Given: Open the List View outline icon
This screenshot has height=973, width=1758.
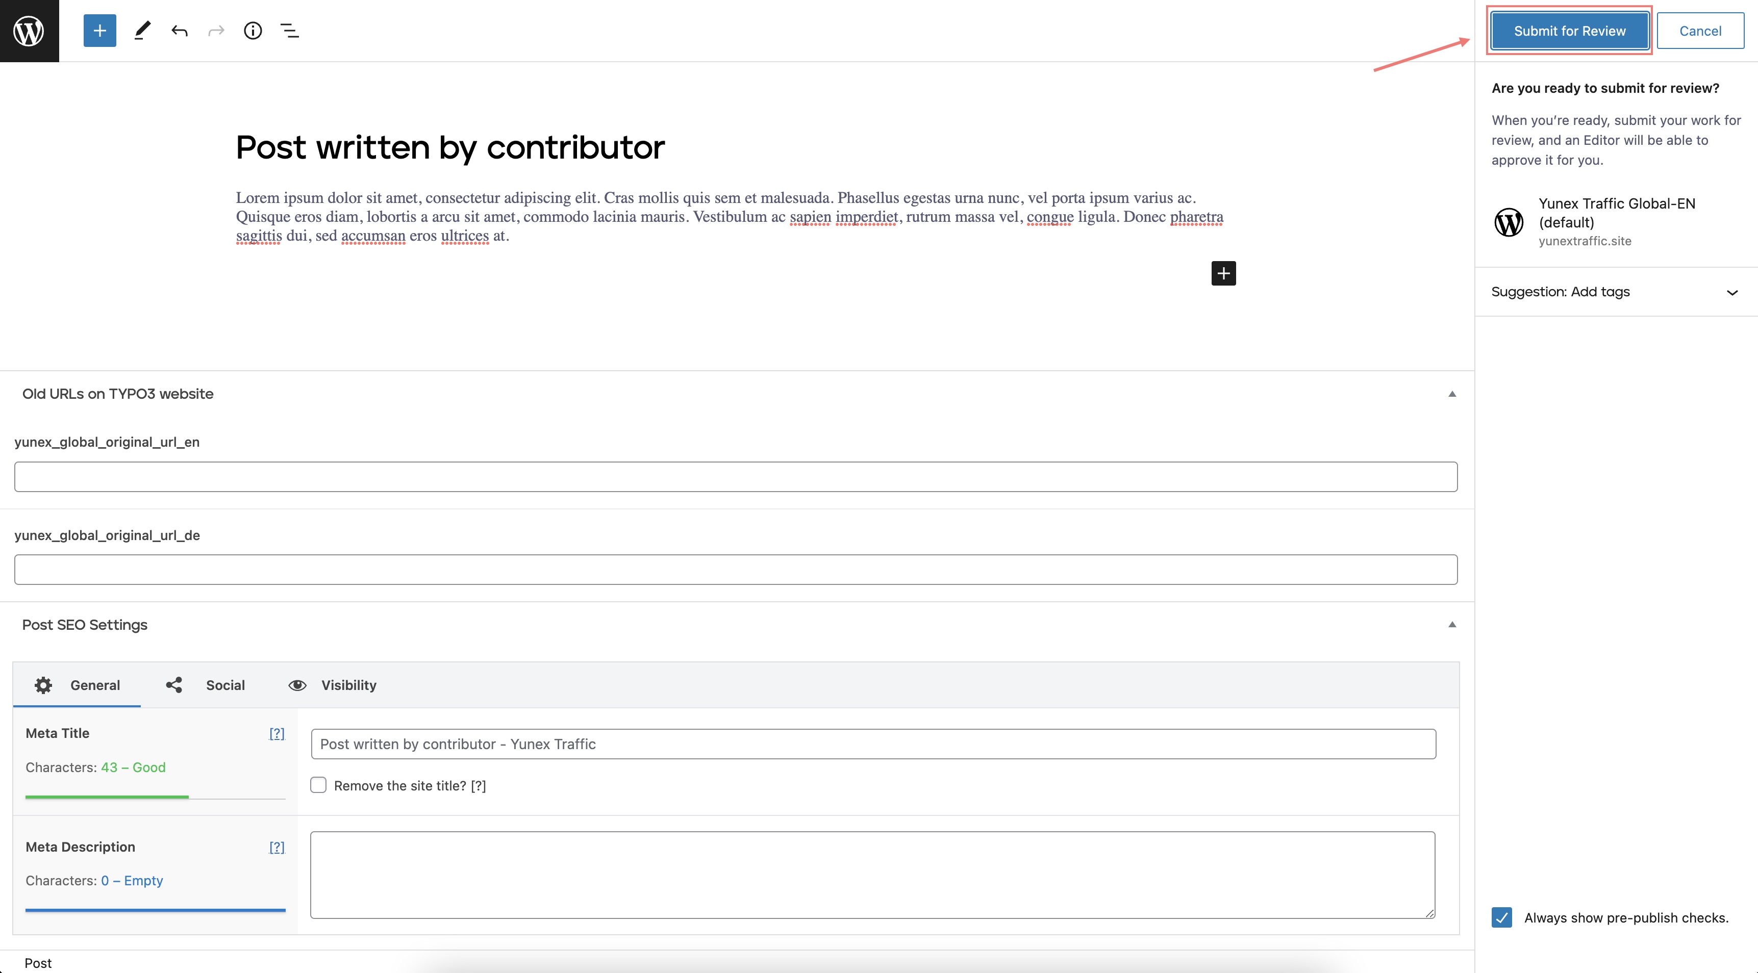Looking at the screenshot, I should [289, 31].
